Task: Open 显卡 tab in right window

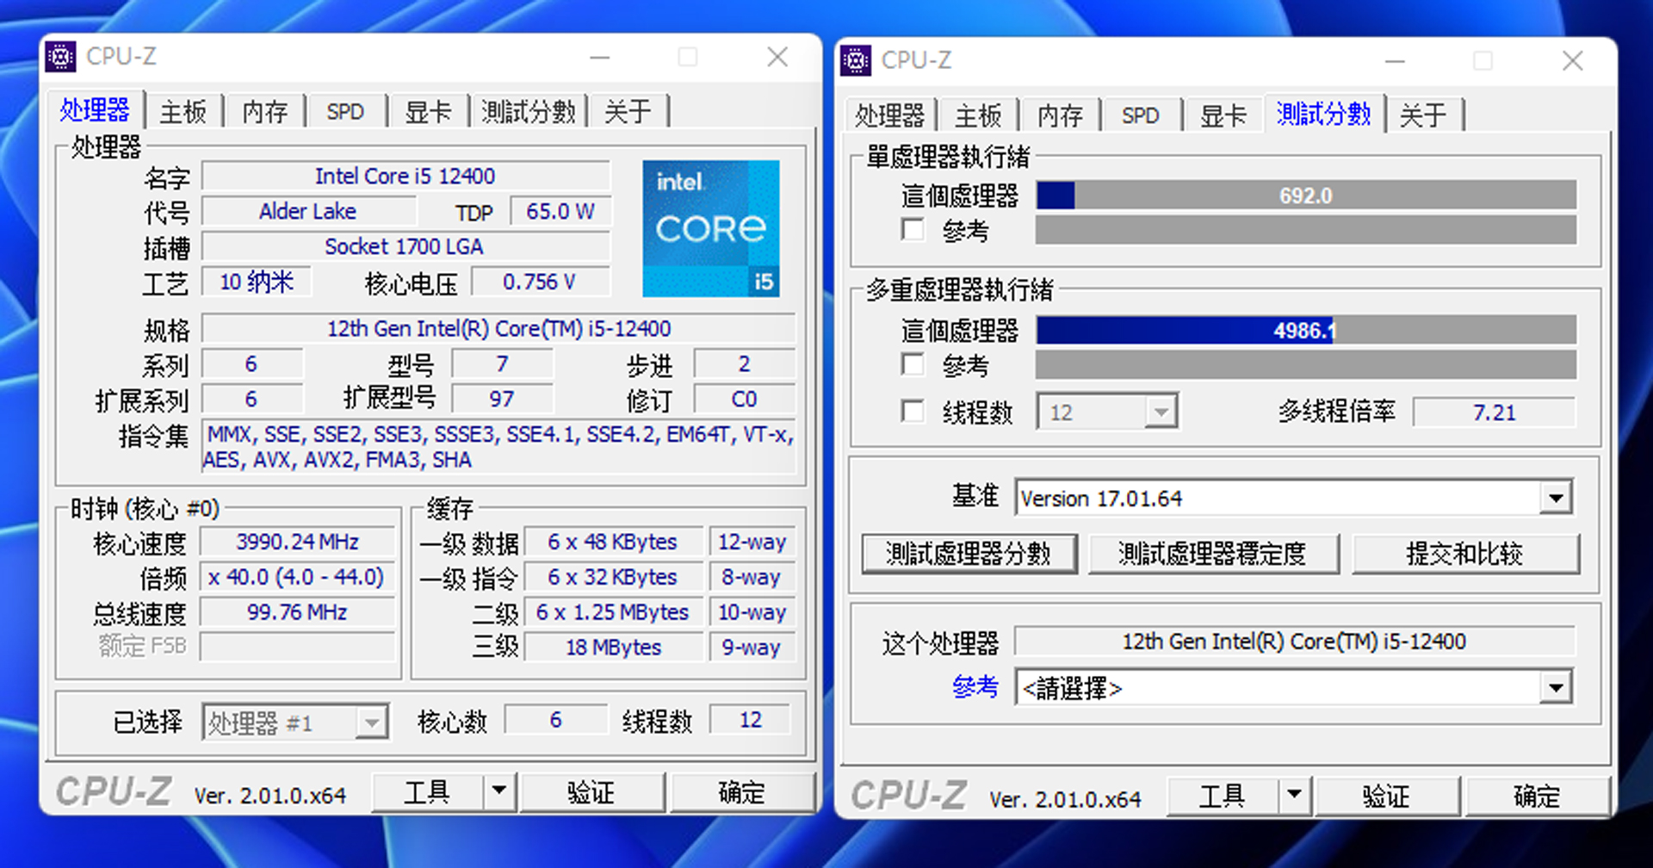Action: pyautogui.click(x=1223, y=115)
